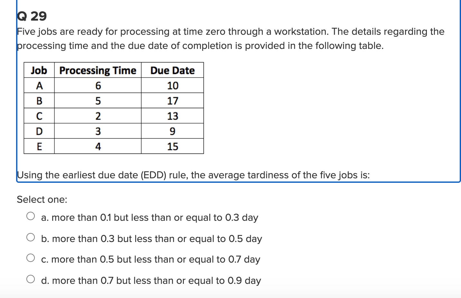Choose answer c, more than 0.5 day
461x298 pixels.
31,257
